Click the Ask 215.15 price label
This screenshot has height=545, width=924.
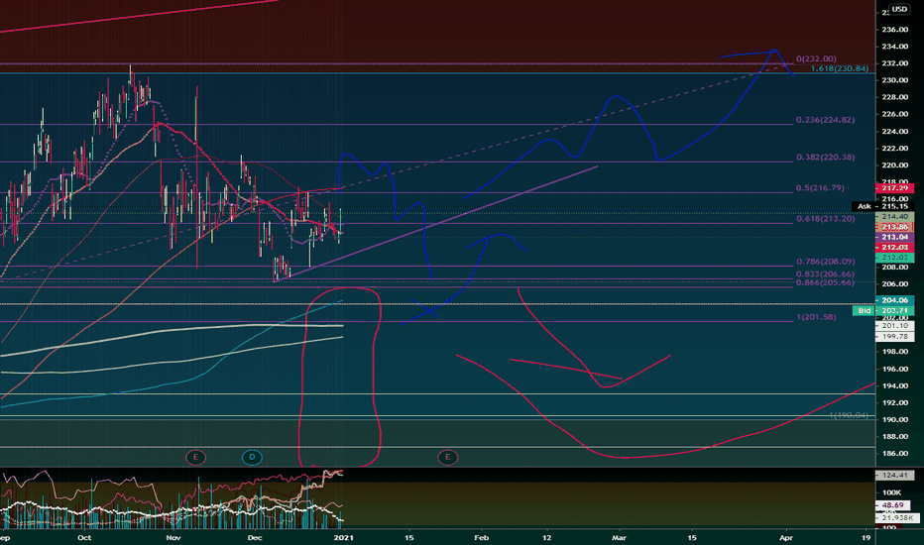[882, 206]
